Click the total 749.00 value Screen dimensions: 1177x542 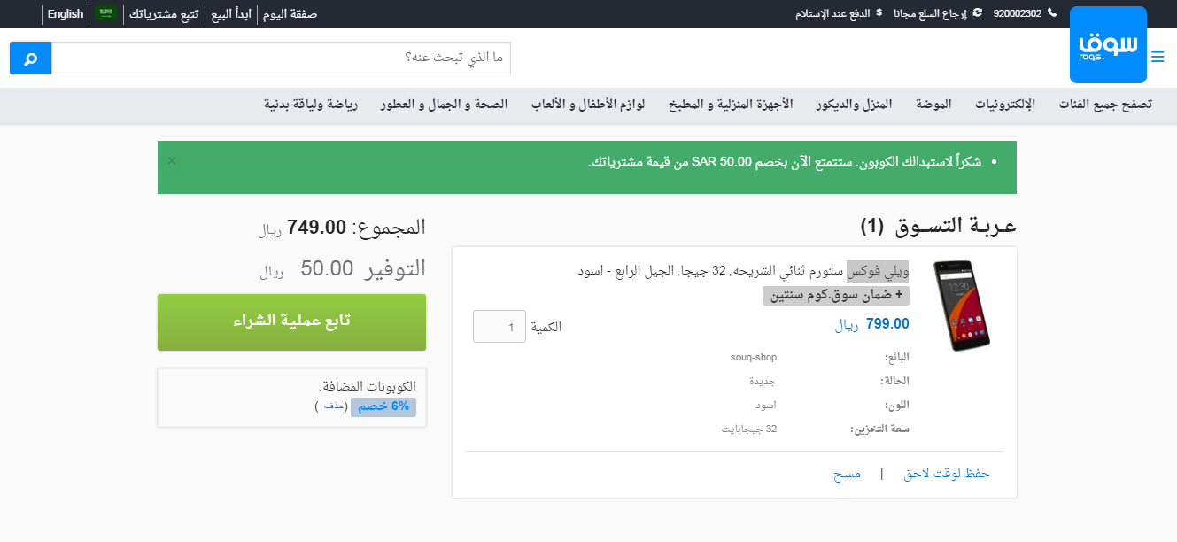coord(316,227)
